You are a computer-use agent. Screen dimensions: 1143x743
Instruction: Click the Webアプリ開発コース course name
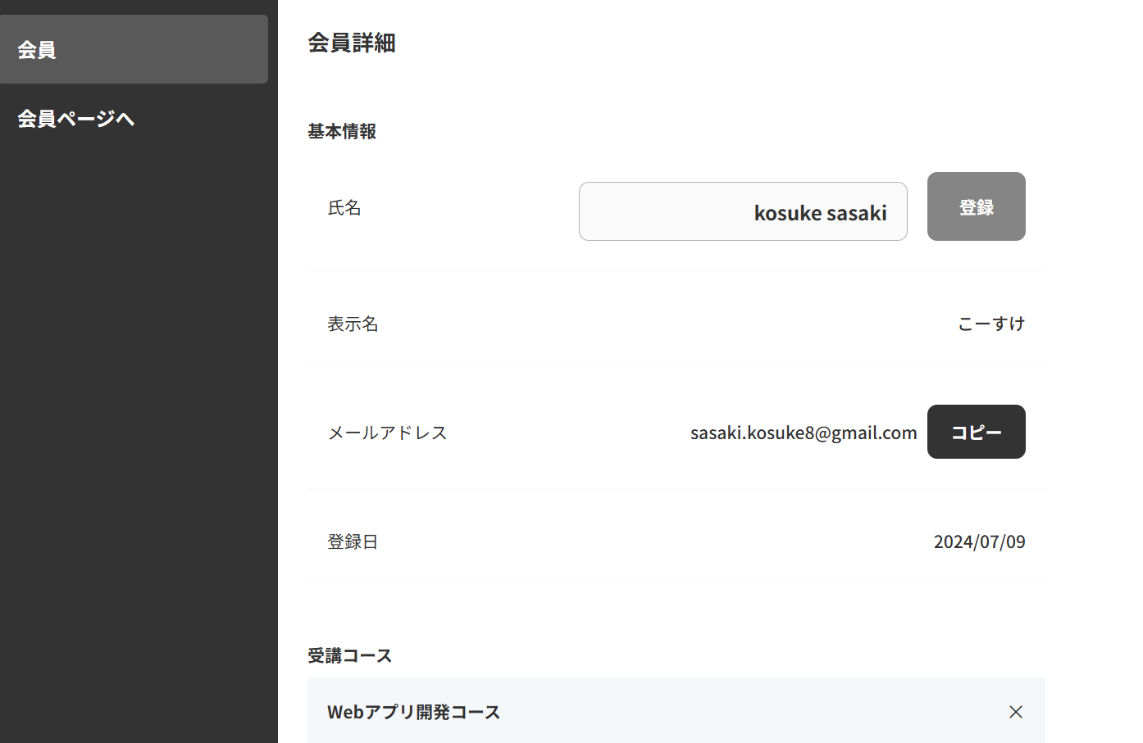point(413,712)
